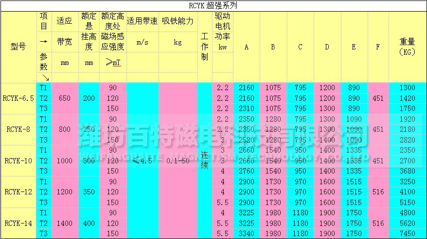Select the RCYK-12 model cell

(x=18, y=191)
